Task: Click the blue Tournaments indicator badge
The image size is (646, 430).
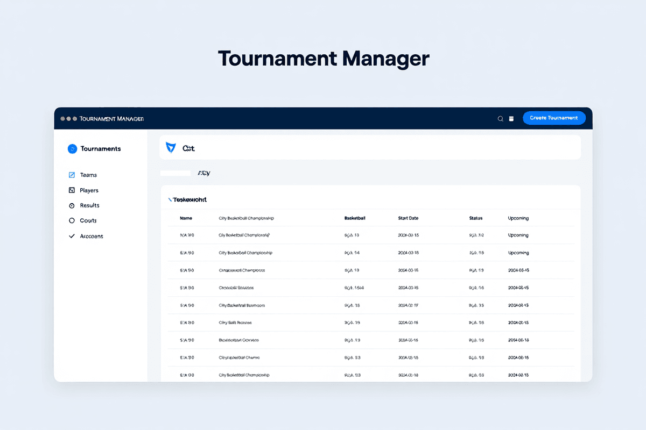Action: pos(72,148)
